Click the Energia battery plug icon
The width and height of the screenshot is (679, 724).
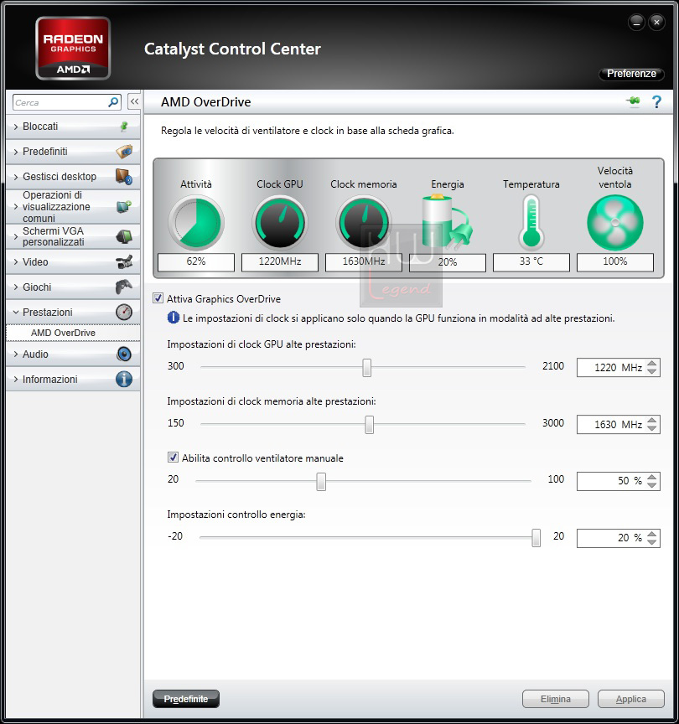pyautogui.click(x=447, y=223)
